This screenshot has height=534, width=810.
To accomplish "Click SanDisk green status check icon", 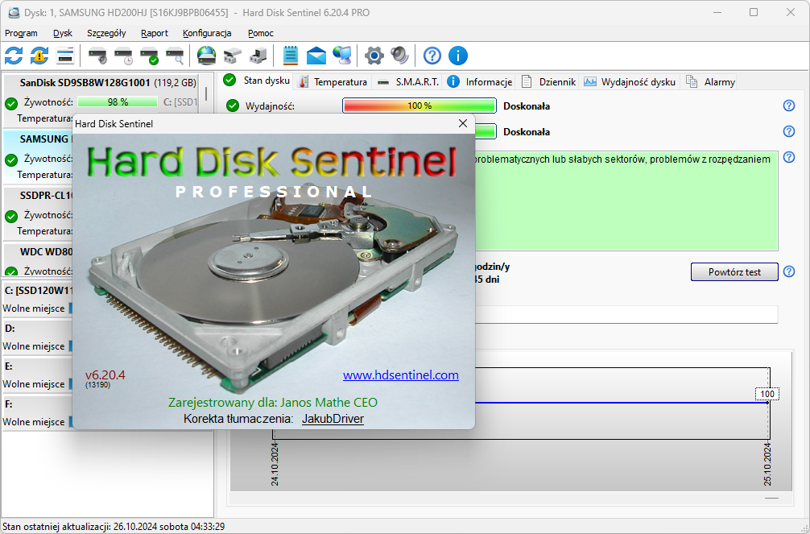I will 11,104.
